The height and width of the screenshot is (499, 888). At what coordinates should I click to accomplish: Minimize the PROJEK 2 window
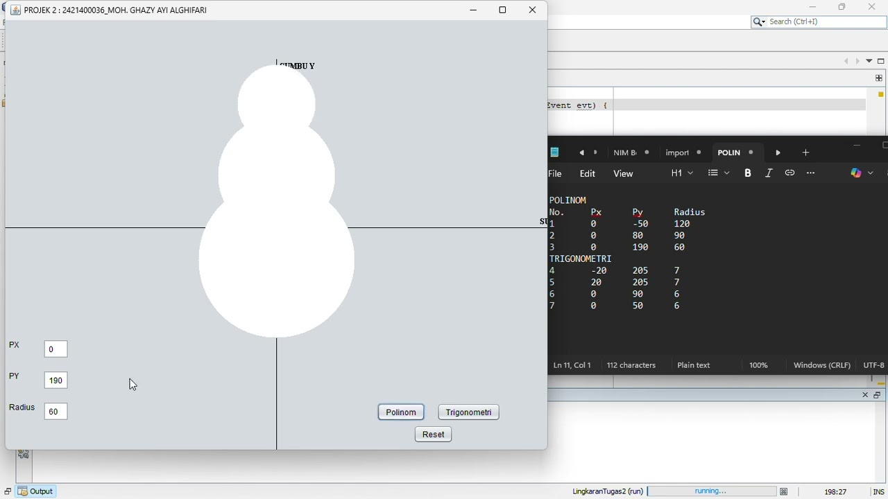point(473,10)
